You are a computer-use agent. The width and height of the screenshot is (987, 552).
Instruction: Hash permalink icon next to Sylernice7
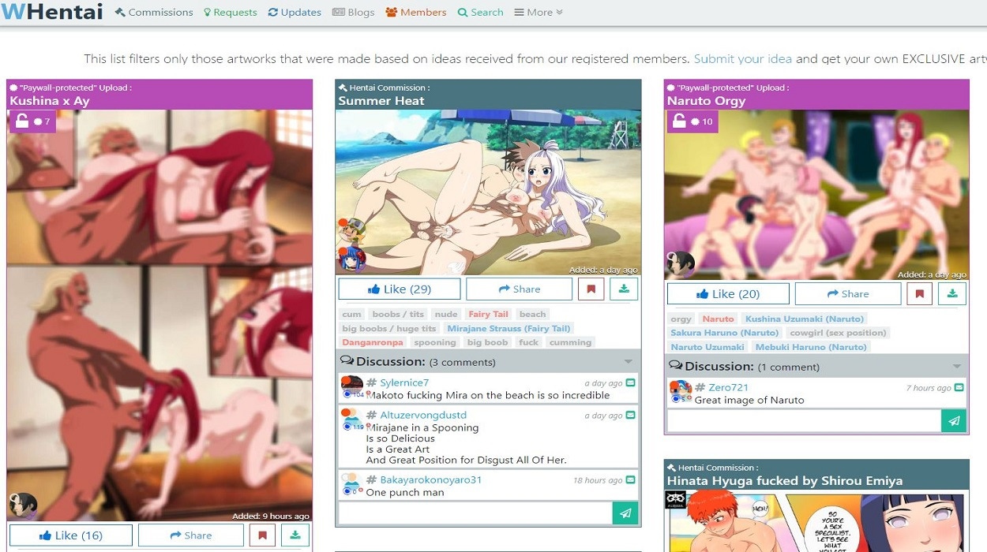click(371, 383)
